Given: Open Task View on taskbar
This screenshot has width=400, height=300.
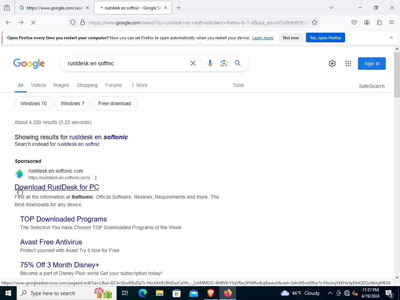Looking at the screenshot, I should (x=125, y=293).
